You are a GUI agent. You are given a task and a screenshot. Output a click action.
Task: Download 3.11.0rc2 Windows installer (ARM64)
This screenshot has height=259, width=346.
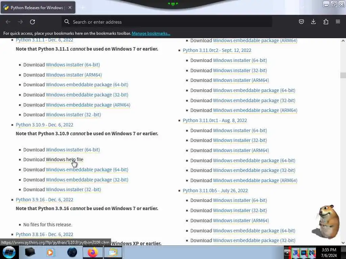tap(241, 80)
